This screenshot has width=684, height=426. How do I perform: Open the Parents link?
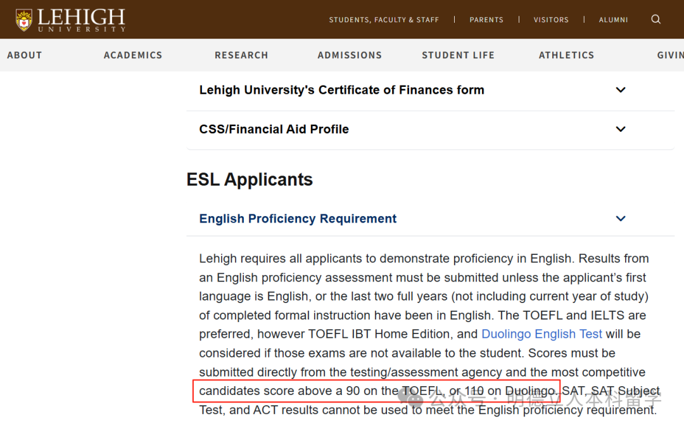pos(486,20)
